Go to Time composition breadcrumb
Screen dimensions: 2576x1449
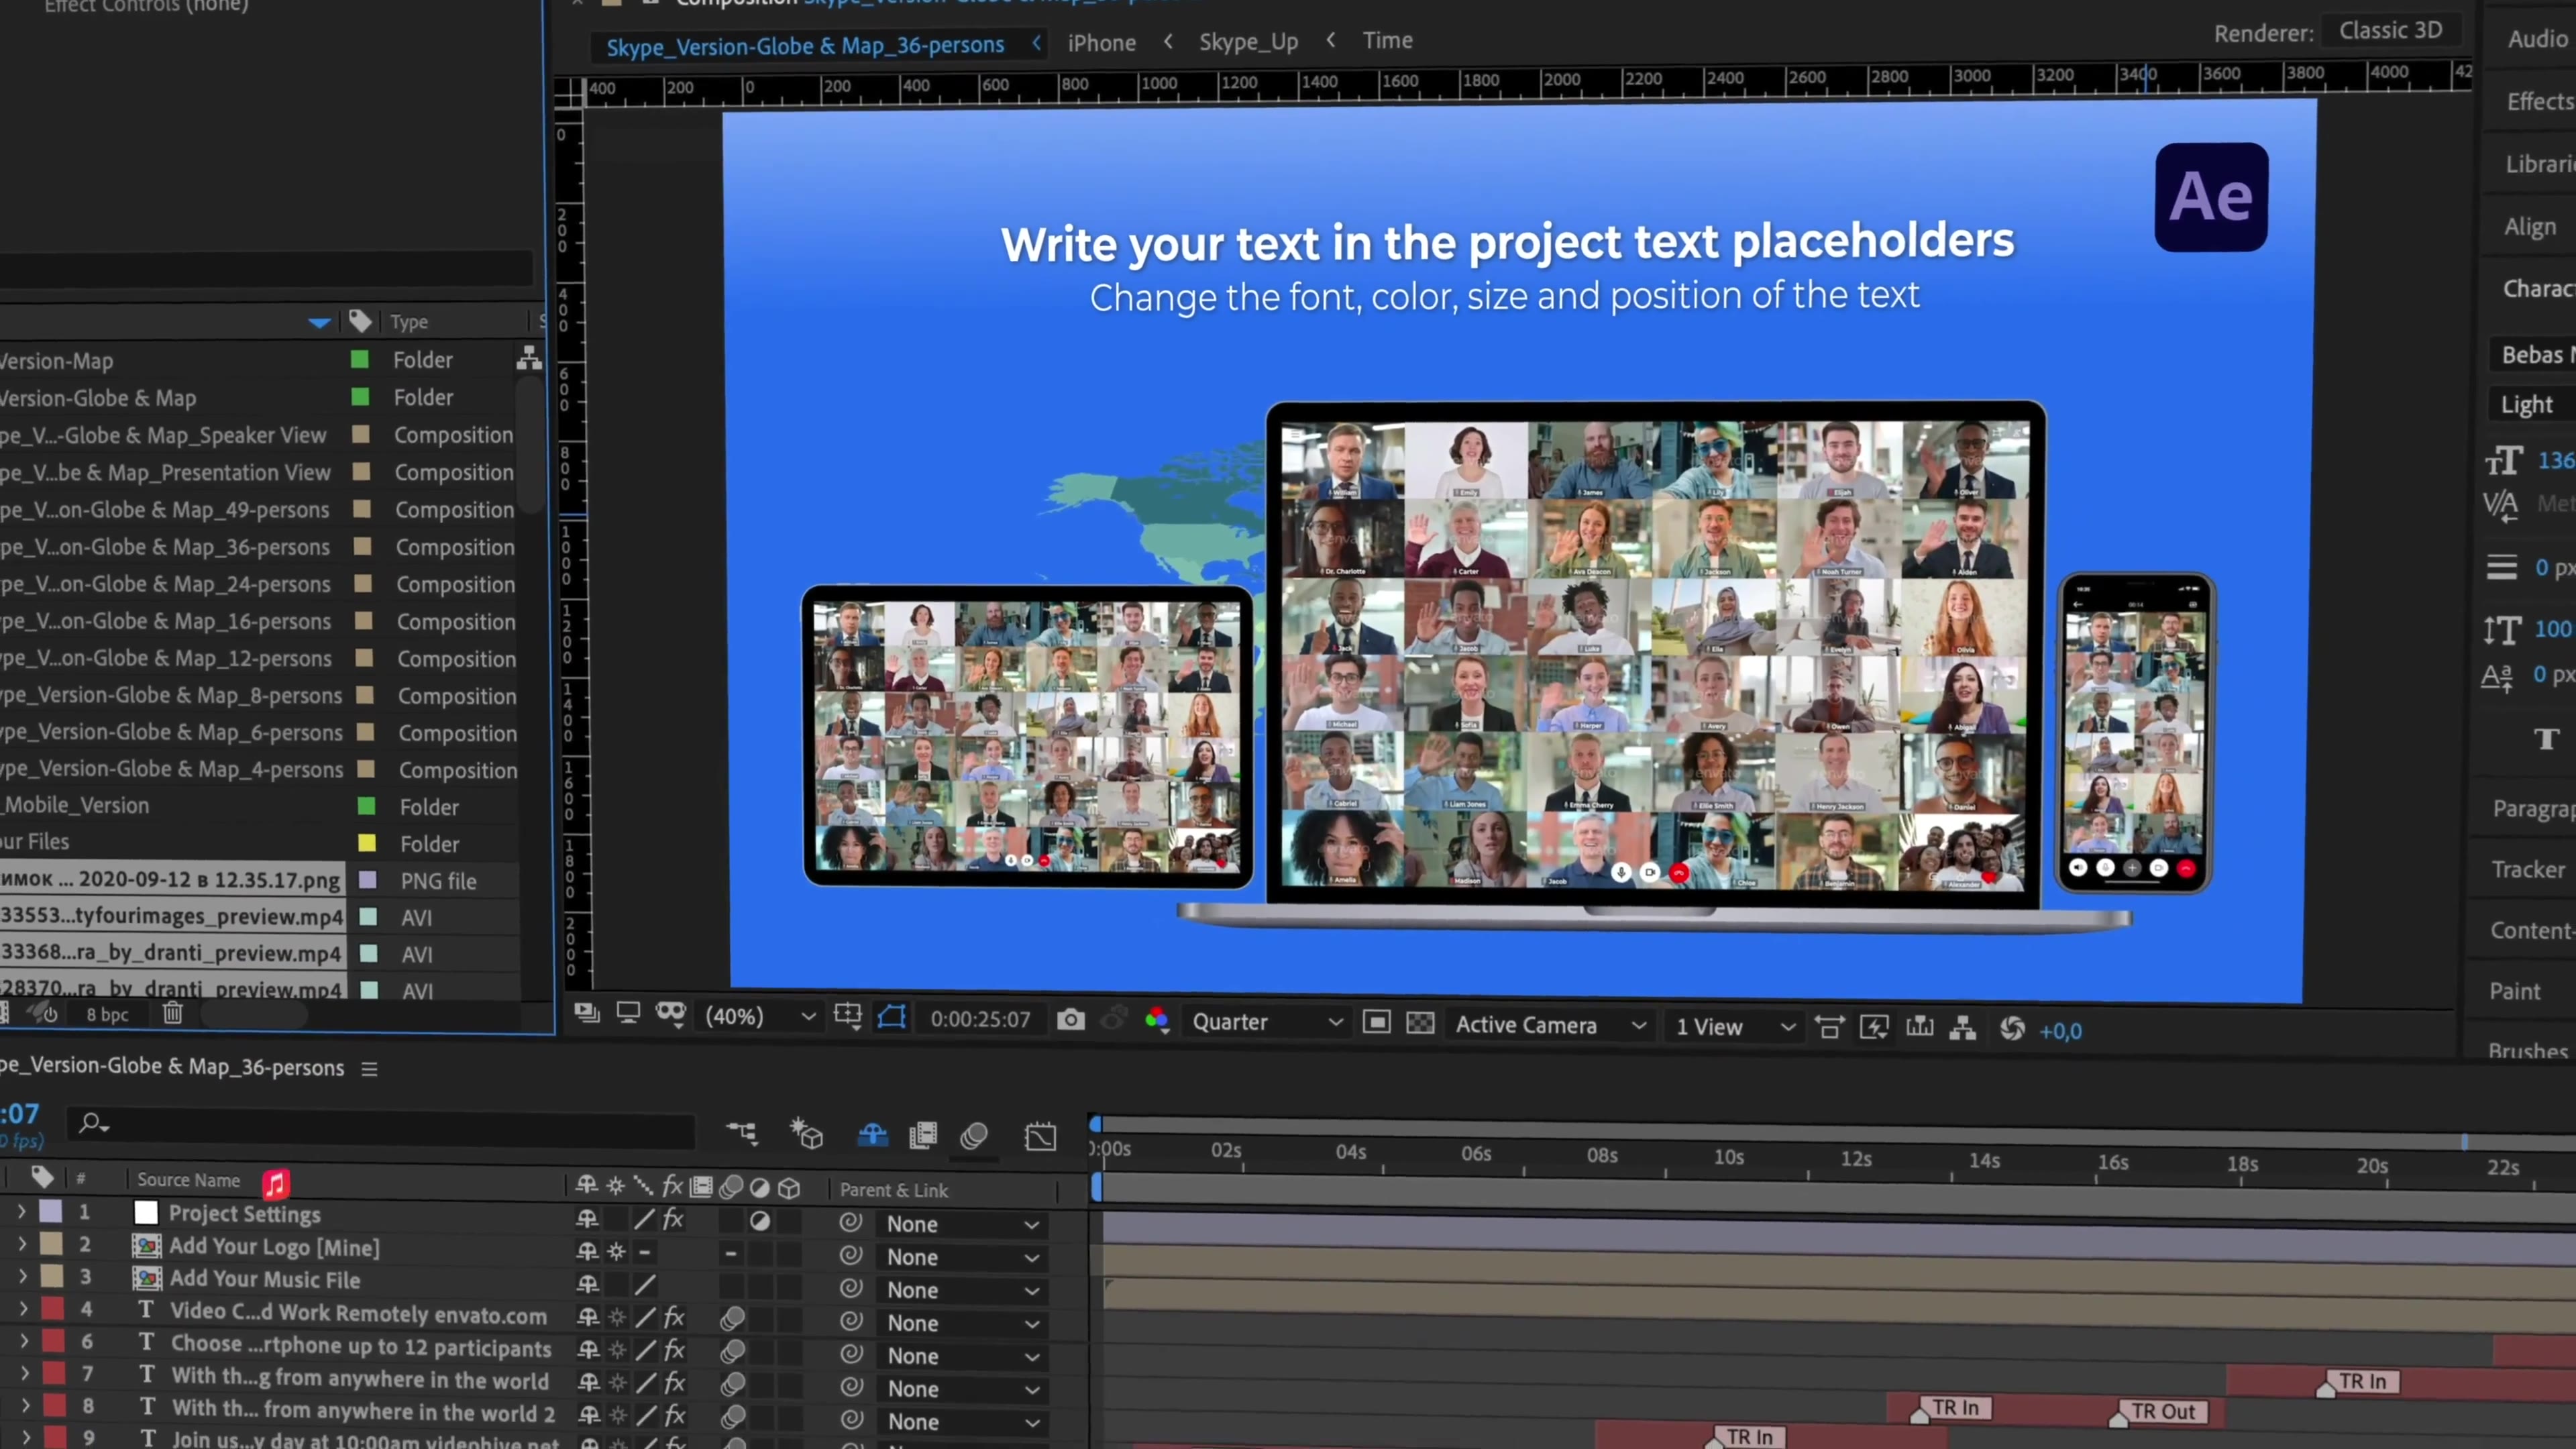[x=1387, y=40]
